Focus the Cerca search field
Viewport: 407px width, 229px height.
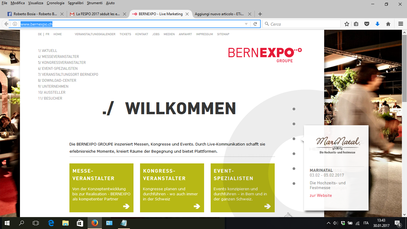click(302, 24)
